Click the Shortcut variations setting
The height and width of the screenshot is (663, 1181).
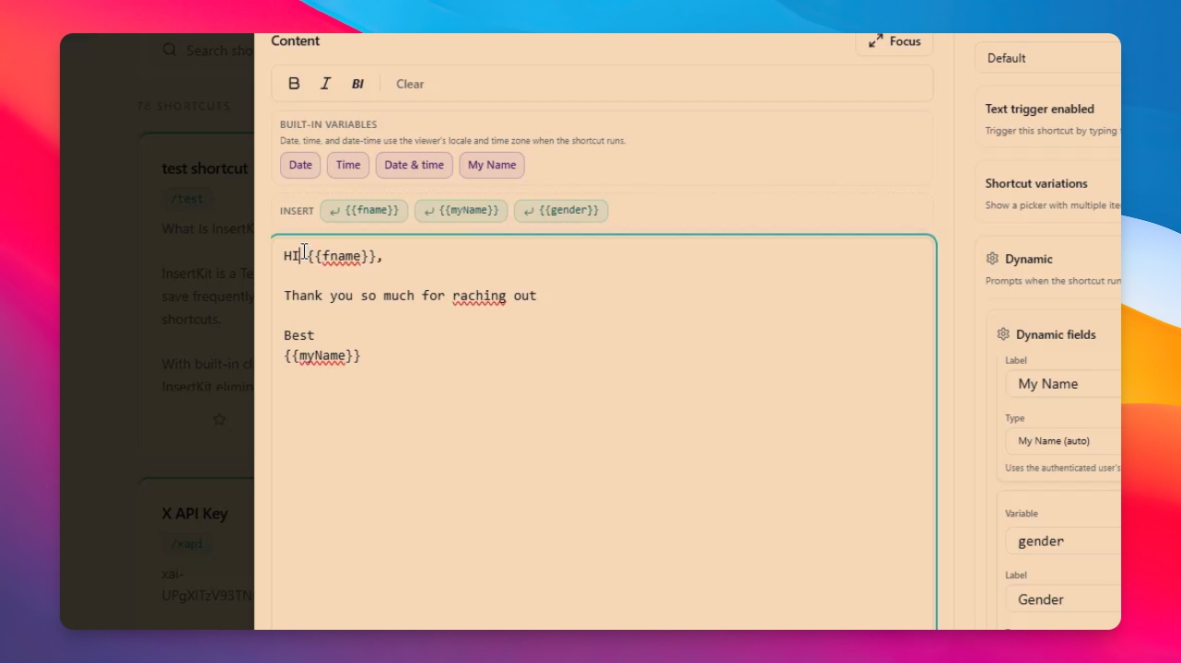click(1048, 193)
